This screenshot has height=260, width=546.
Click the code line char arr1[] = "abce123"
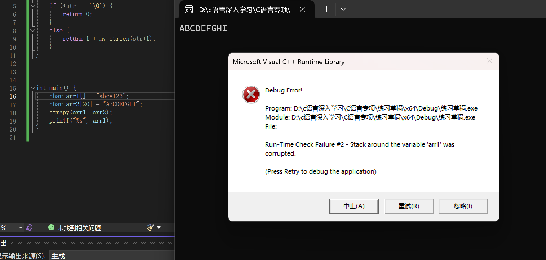(89, 96)
